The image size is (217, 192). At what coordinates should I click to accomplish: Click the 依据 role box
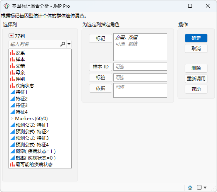coord(140,90)
